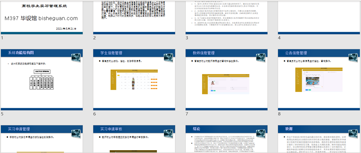Click slide number 7 label
361x153 pixels.
[187, 114]
